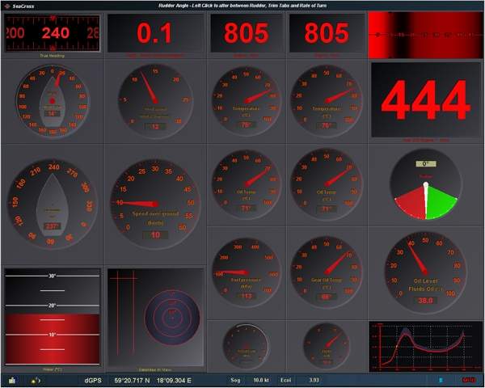Open the trend line graph panel
This screenshot has width=485, height=388.
[424, 346]
